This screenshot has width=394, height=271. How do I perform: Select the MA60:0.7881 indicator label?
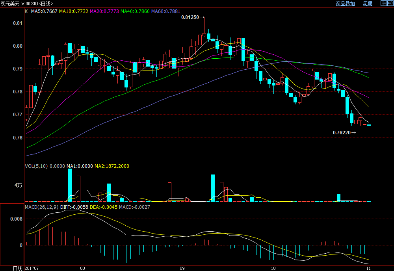tap(165, 11)
